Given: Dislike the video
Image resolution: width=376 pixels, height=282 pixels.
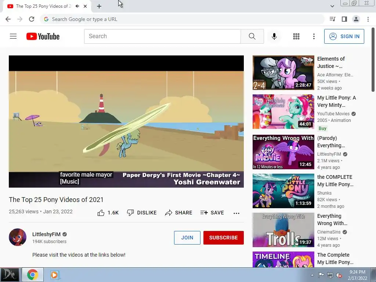Looking at the screenshot, I should pos(142,213).
